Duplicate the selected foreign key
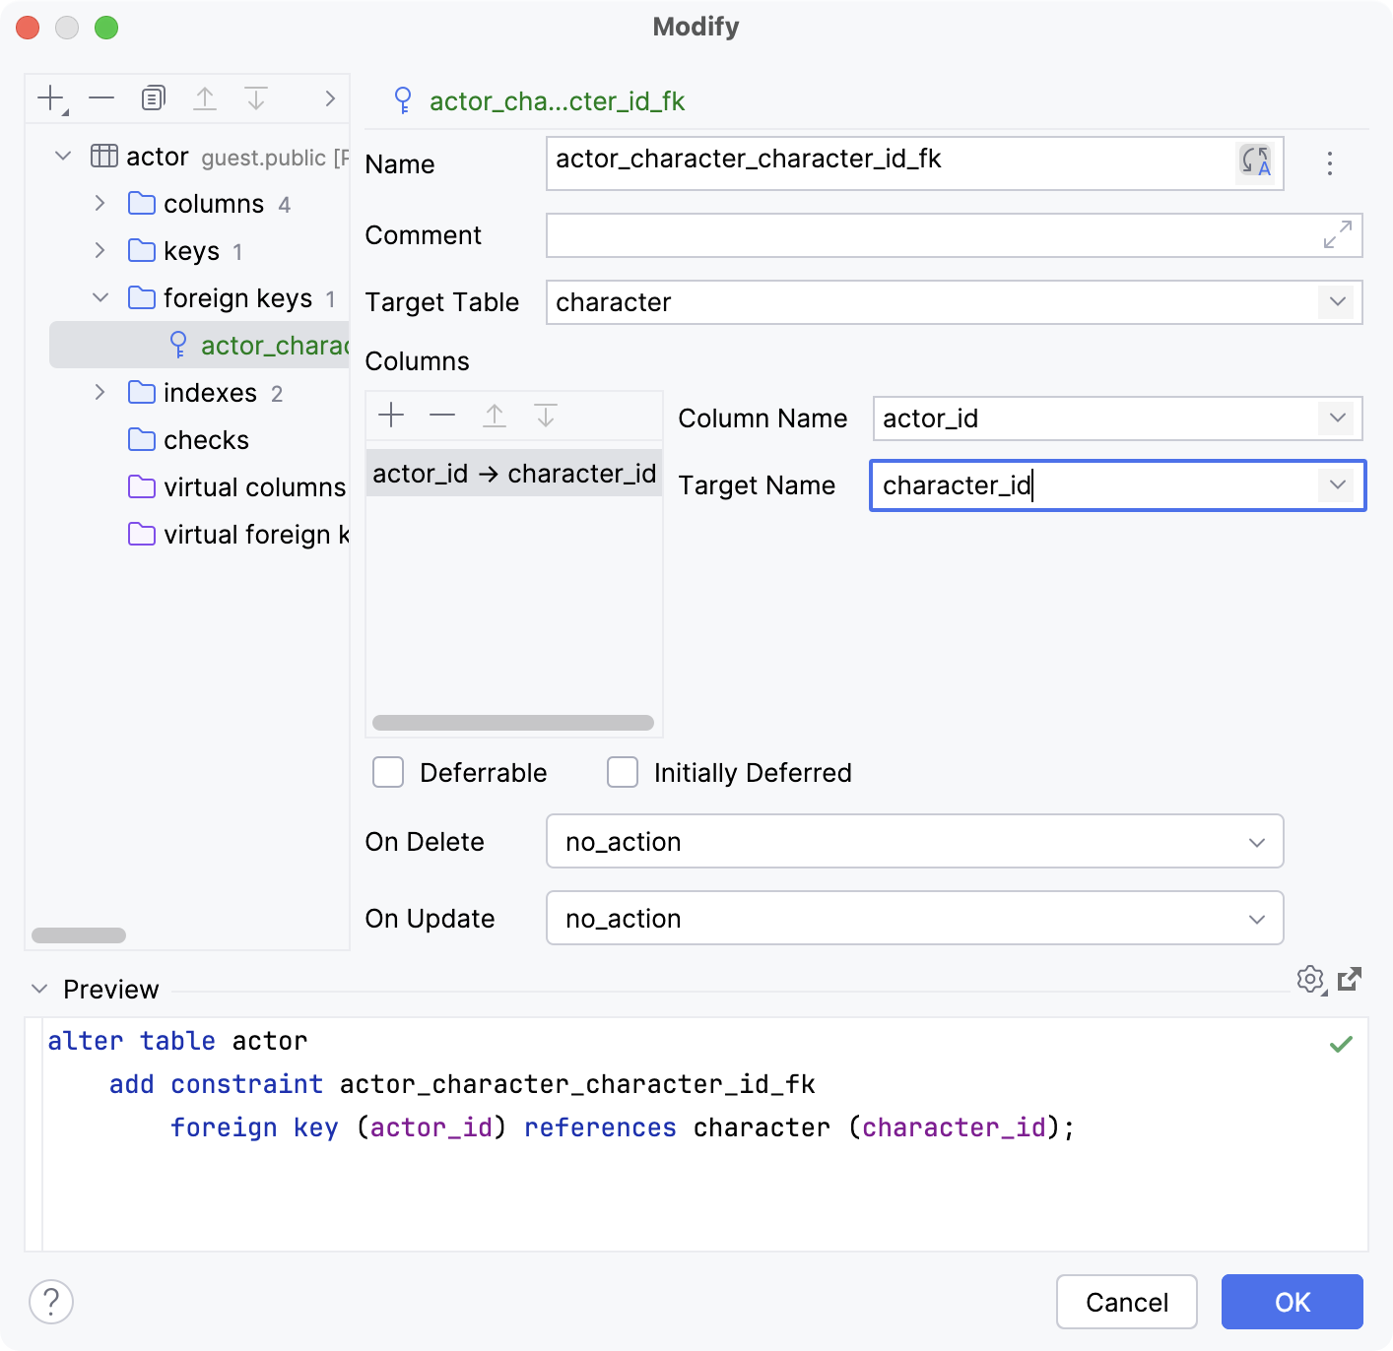Image resolution: width=1393 pixels, height=1351 pixels. [x=153, y=97]
